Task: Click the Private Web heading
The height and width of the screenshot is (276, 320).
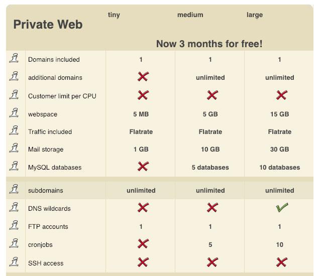Action: [x=48, y=25]
